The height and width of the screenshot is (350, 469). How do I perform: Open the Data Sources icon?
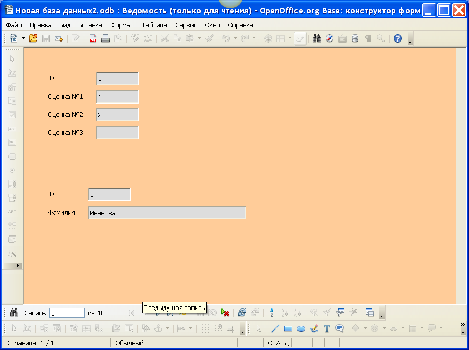[355, 38]
